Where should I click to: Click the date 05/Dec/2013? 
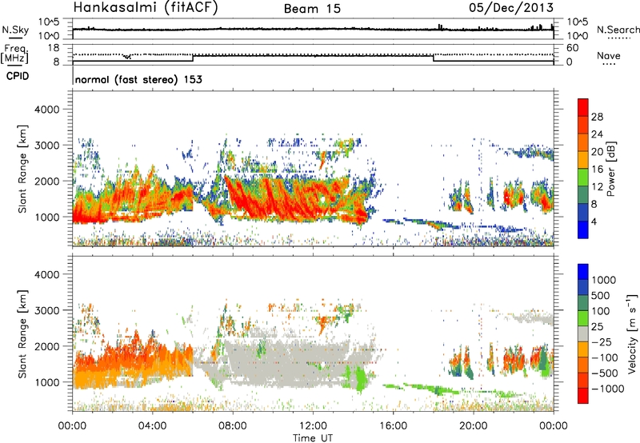click(510, 8)
